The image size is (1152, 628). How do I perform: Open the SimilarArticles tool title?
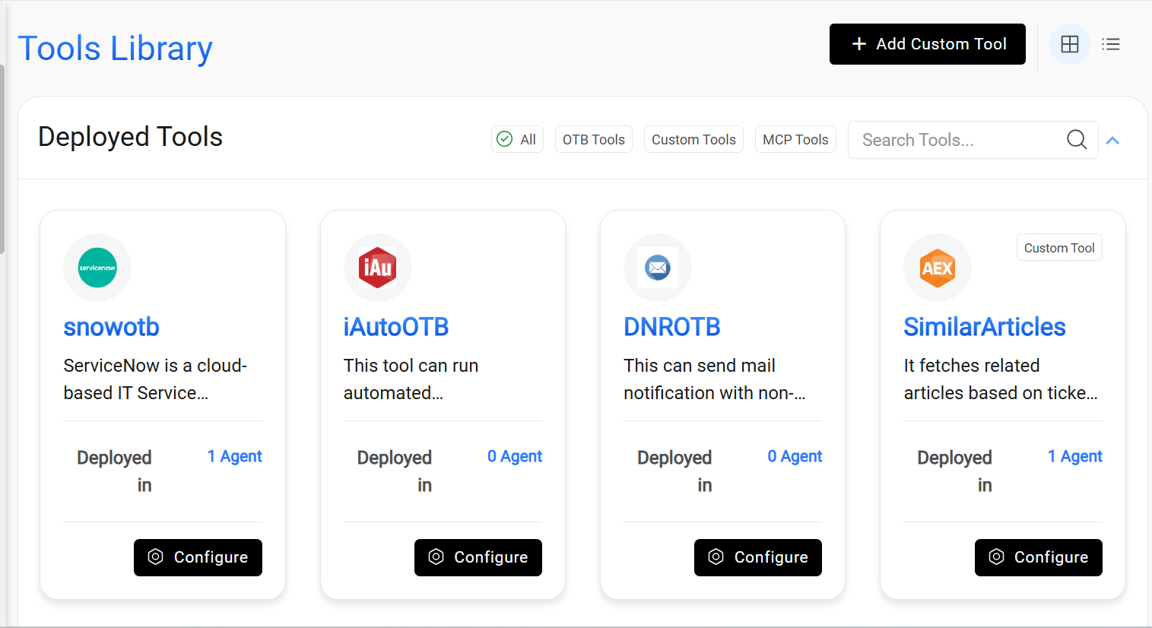984,327
